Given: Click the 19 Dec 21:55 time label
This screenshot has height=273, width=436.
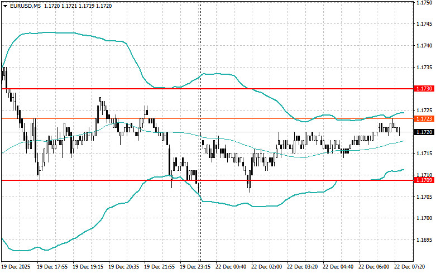Looking at the screenshot, I should click(160, 267).
